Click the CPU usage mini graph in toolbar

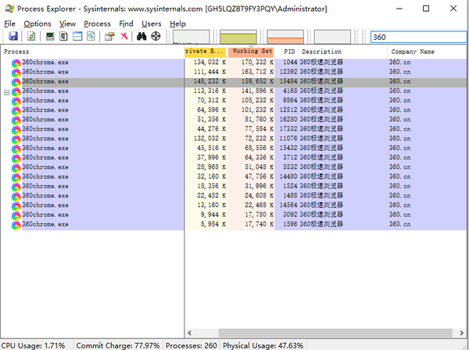[x=192, y=37]
